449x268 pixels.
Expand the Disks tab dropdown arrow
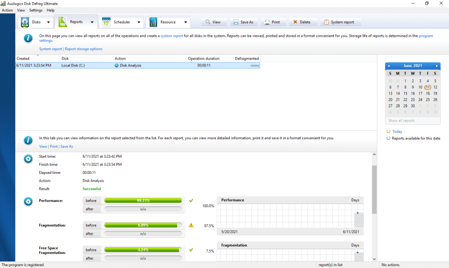coord(48,22)
